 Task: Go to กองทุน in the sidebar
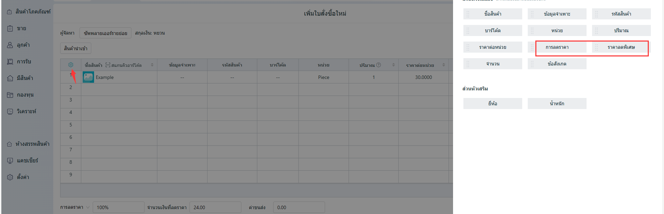tap(25, 95)
